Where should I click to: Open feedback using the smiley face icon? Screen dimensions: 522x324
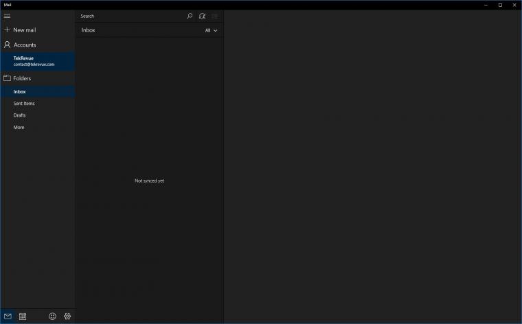52,316
